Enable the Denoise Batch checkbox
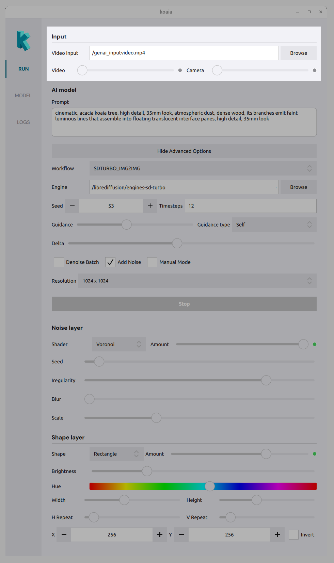Image resolution: width=334 pixels, height=563 pixels. coord(59,262)
